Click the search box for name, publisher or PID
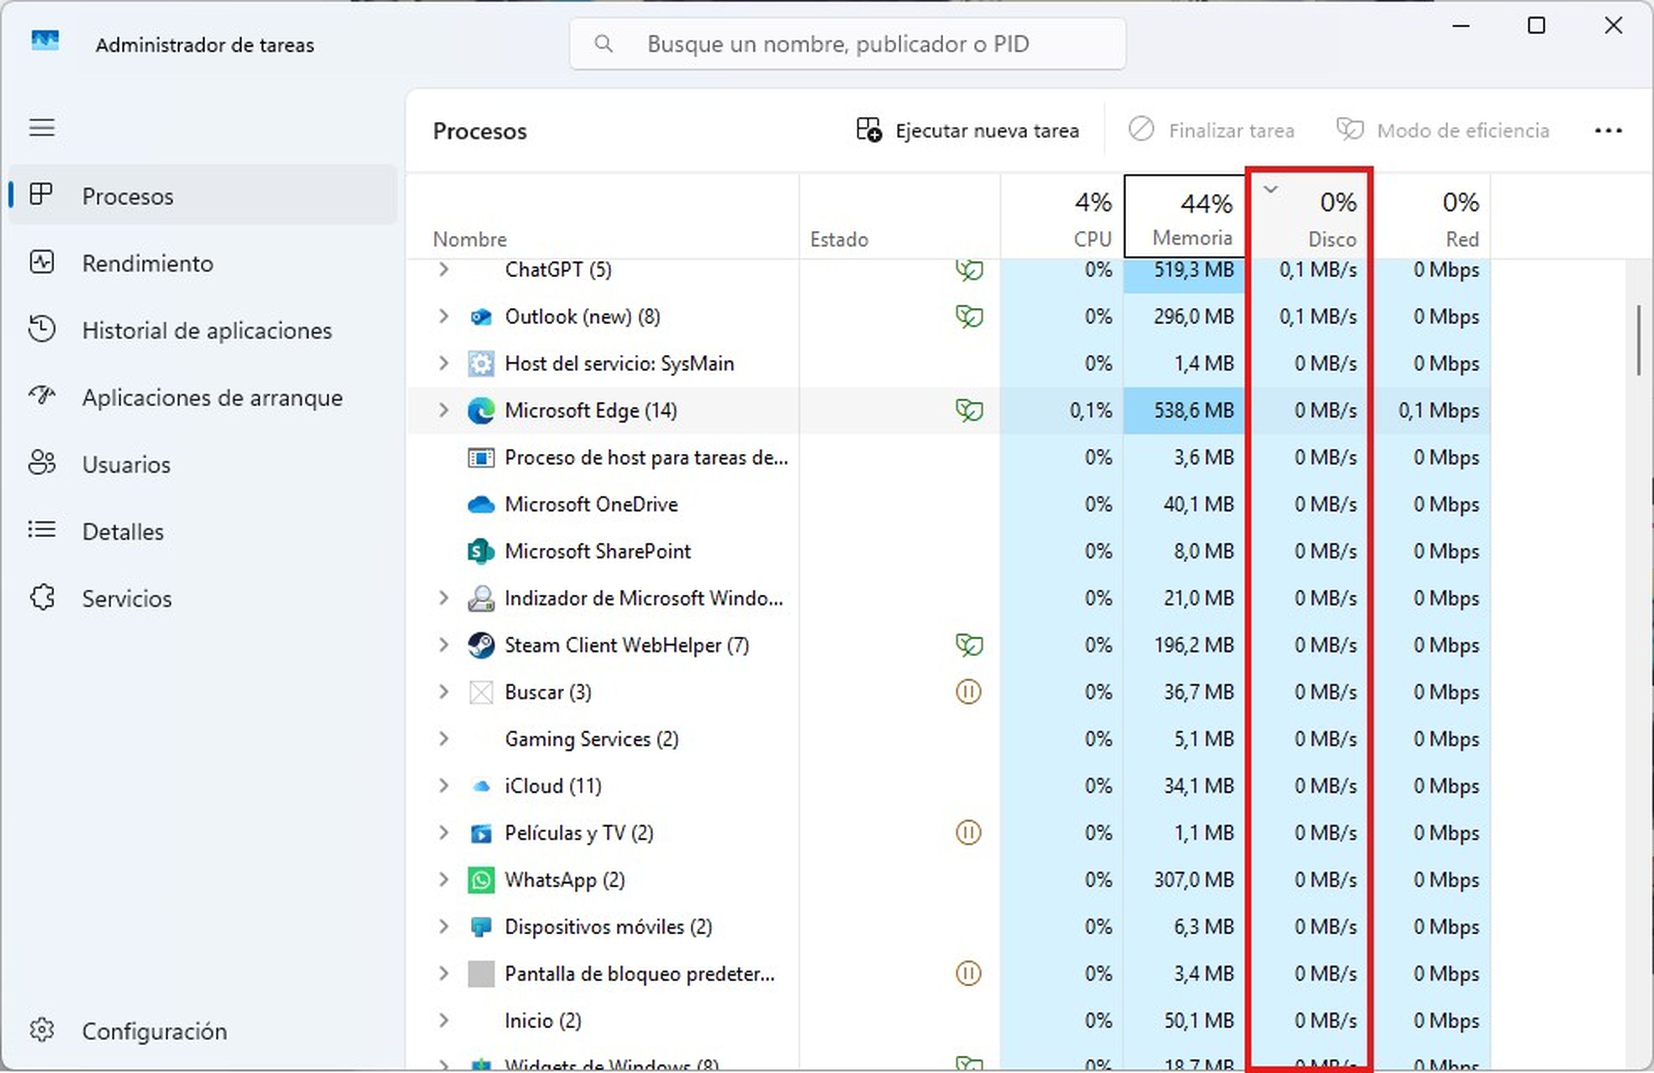 [847, 44]
